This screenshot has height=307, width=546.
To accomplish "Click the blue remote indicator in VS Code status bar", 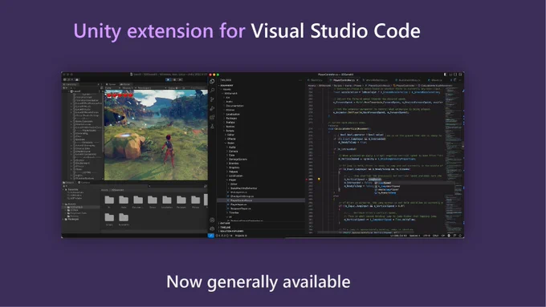I will [211, 236].
